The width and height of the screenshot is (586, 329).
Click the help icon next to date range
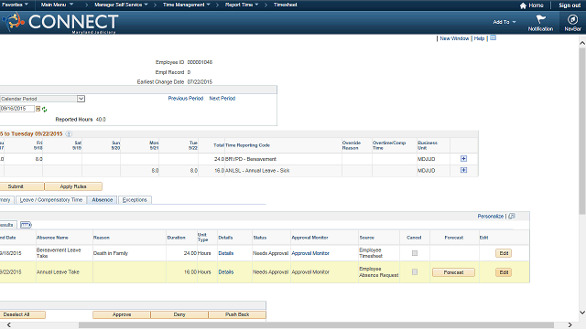coord(69,134)
